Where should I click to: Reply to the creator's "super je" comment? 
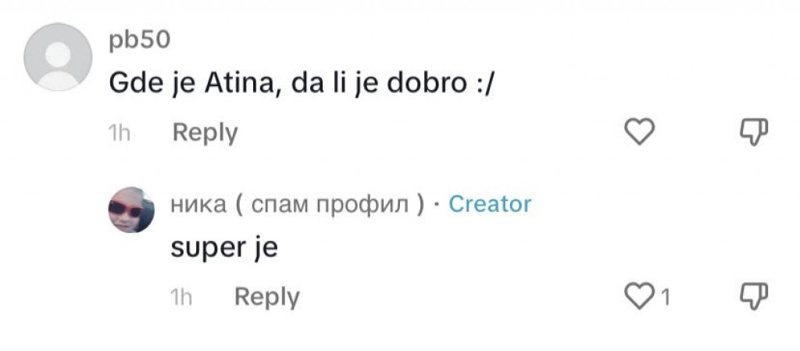click(266, 297)
